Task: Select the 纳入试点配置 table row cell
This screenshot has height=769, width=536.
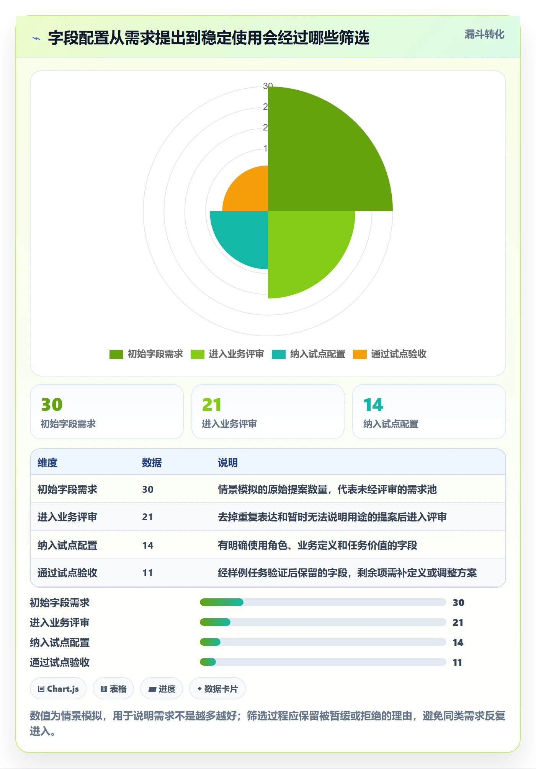Action: [x=67, y=545]
